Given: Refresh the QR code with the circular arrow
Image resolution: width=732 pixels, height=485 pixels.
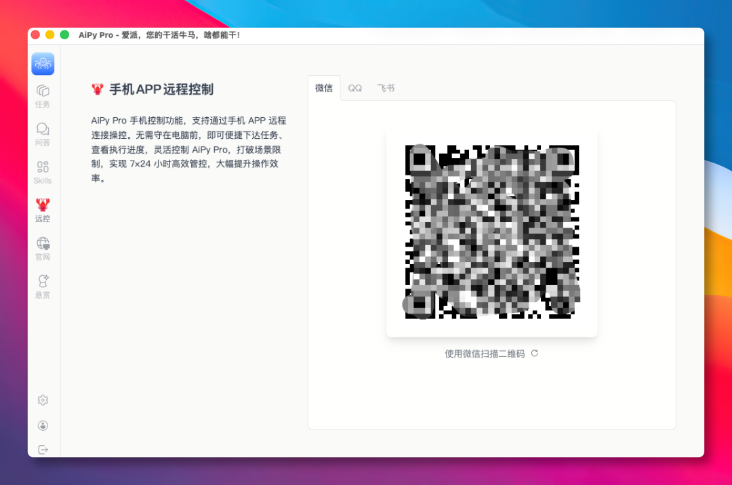Looking at the screenshot, I should click(x=535, y=353).
